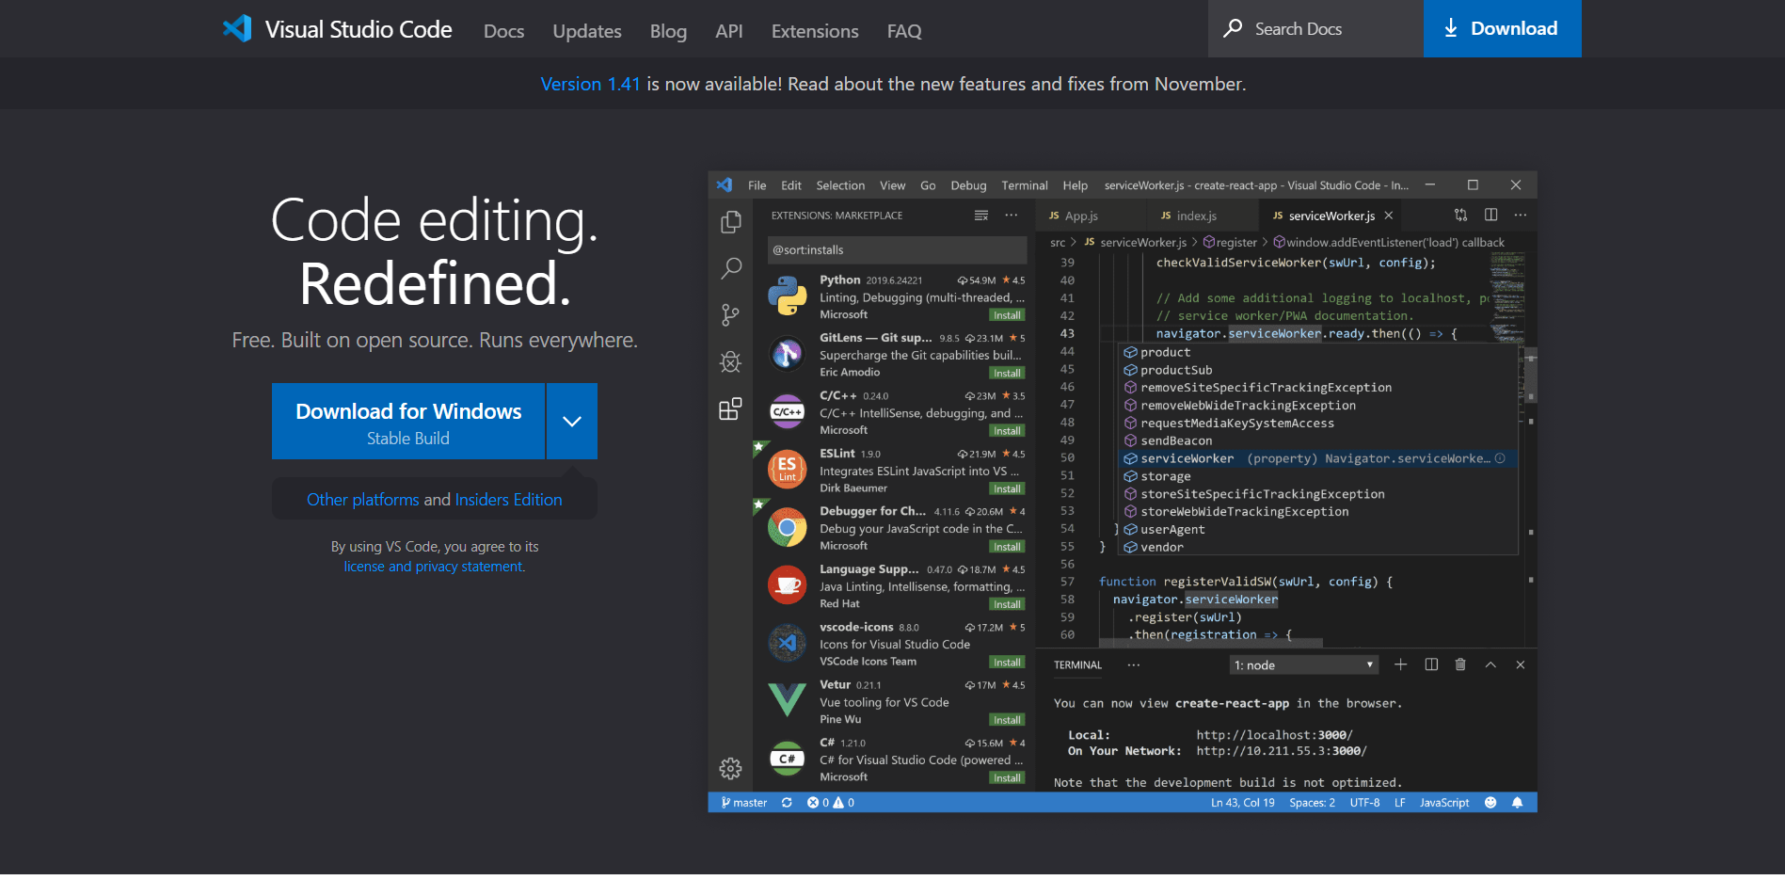Click the Manage gear icon in activity bar

[x=730, y=769]
